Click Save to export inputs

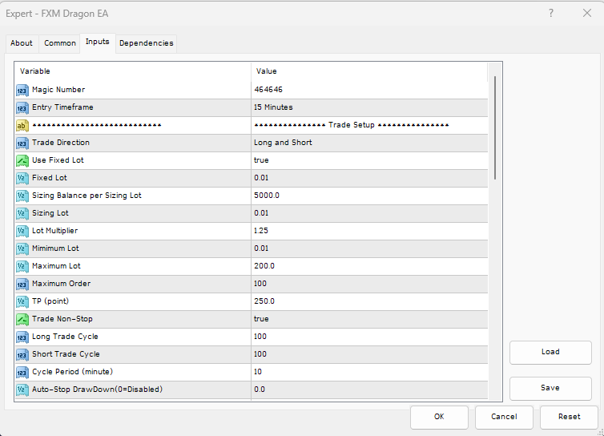tap(550, 388)
